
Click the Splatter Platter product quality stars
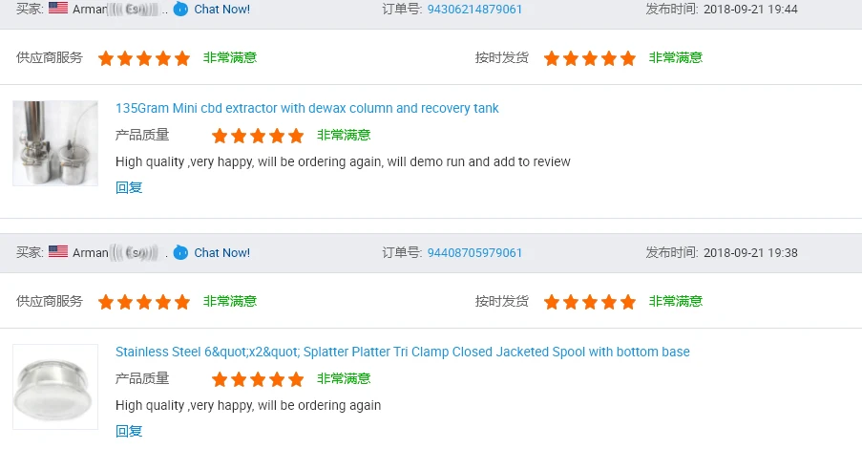click(258, 379)
